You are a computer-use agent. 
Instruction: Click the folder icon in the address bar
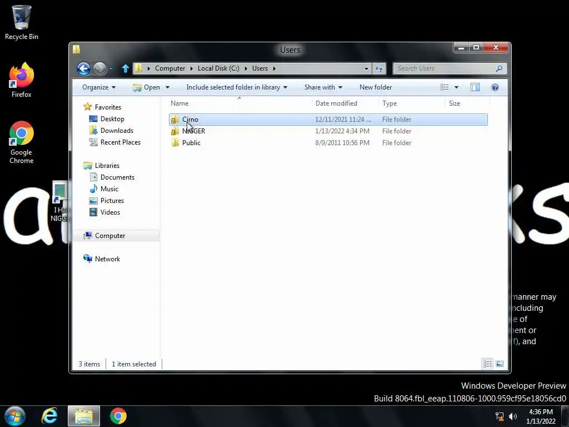[x=138, y=68]
